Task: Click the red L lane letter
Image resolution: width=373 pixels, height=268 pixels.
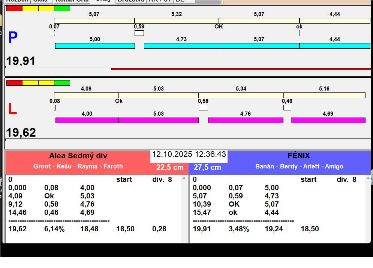Action: coord(13,109)
